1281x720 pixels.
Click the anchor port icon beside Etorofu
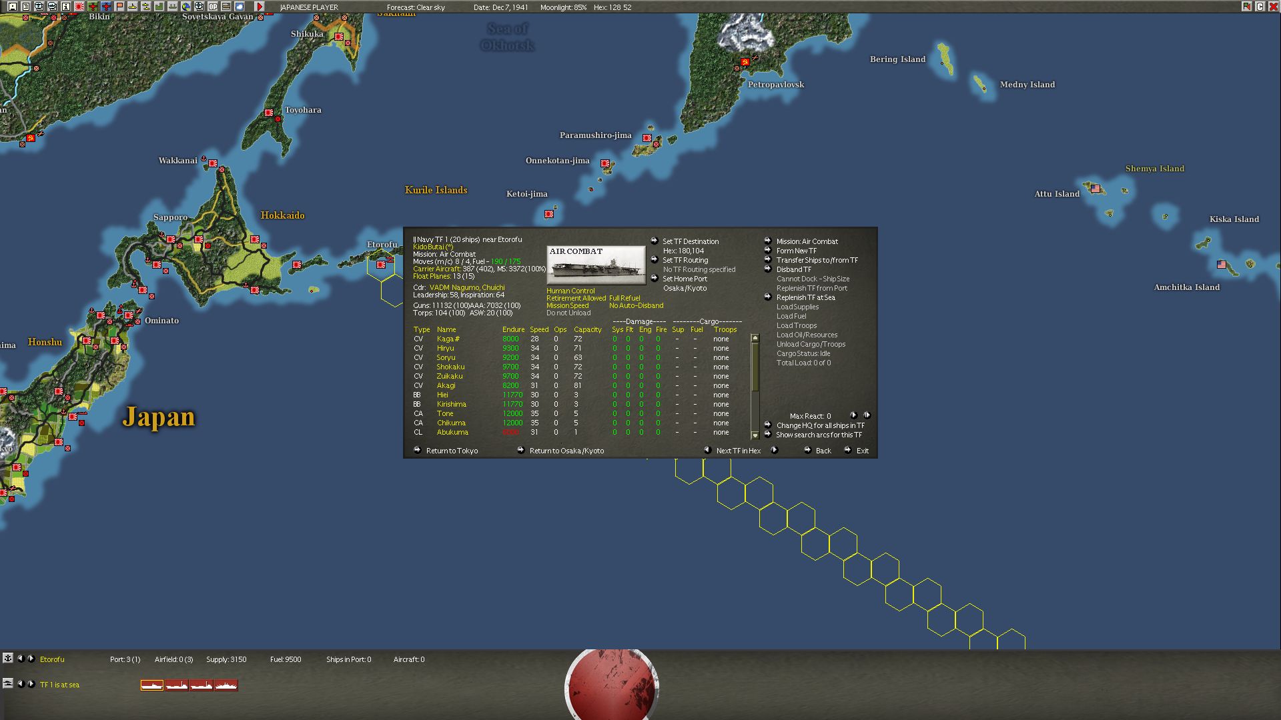click(7, 658)
